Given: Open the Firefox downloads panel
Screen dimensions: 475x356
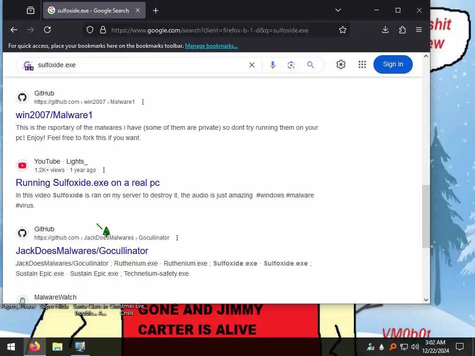Looking at the screenshot, I should click(x=385, y=30).
